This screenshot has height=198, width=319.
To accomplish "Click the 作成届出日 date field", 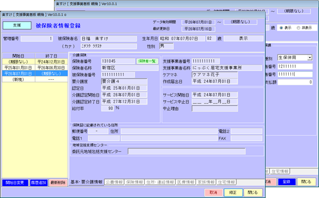I will click(x=215, y=81).
